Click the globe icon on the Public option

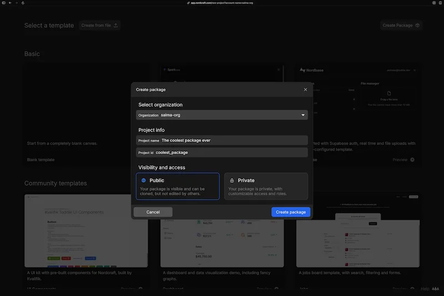(144, 180)
